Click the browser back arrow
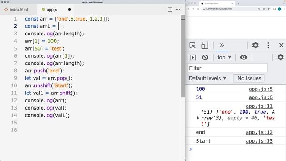 point(189,9)
